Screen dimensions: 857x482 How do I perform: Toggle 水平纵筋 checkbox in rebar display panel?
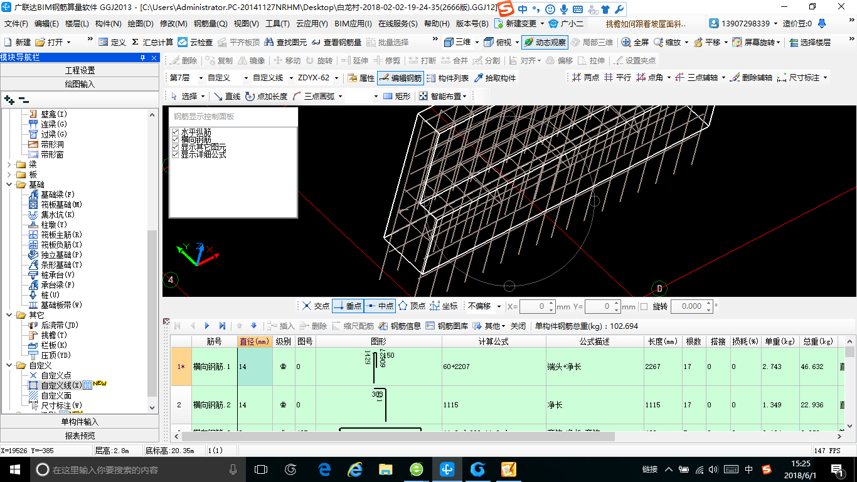pyautogui.click(x=176, y=132)
